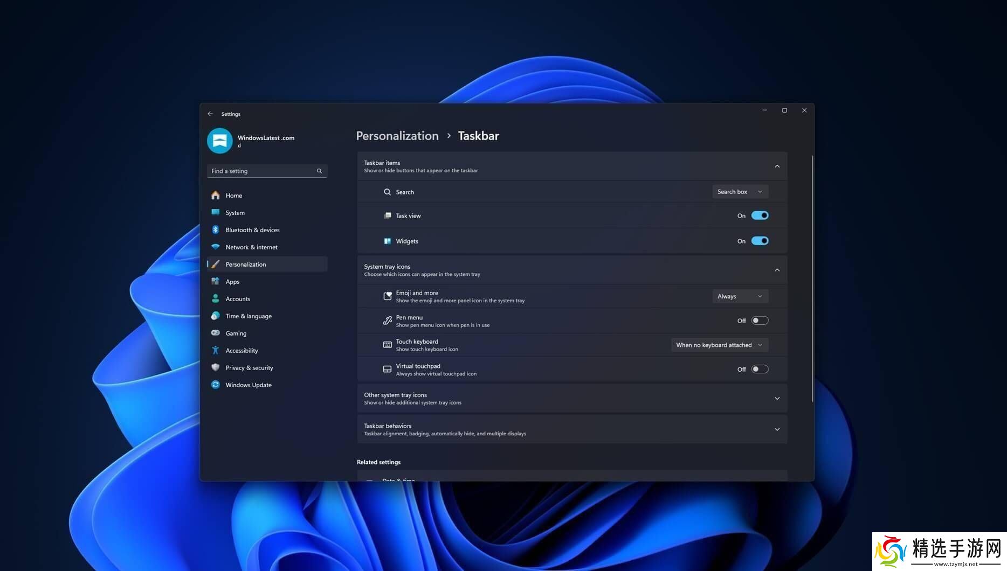Image resolution: width=1007 pixels, height=571 pixels.
Task: Click the Accessibility icon in sidebar
Action: 216,351
